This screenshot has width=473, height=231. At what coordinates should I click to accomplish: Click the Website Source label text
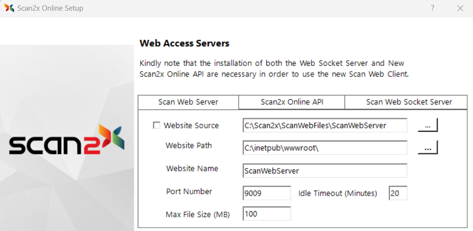191,125
